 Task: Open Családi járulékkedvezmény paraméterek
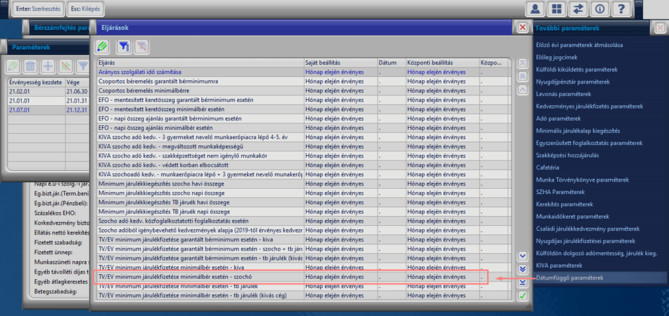coord(587,229)
